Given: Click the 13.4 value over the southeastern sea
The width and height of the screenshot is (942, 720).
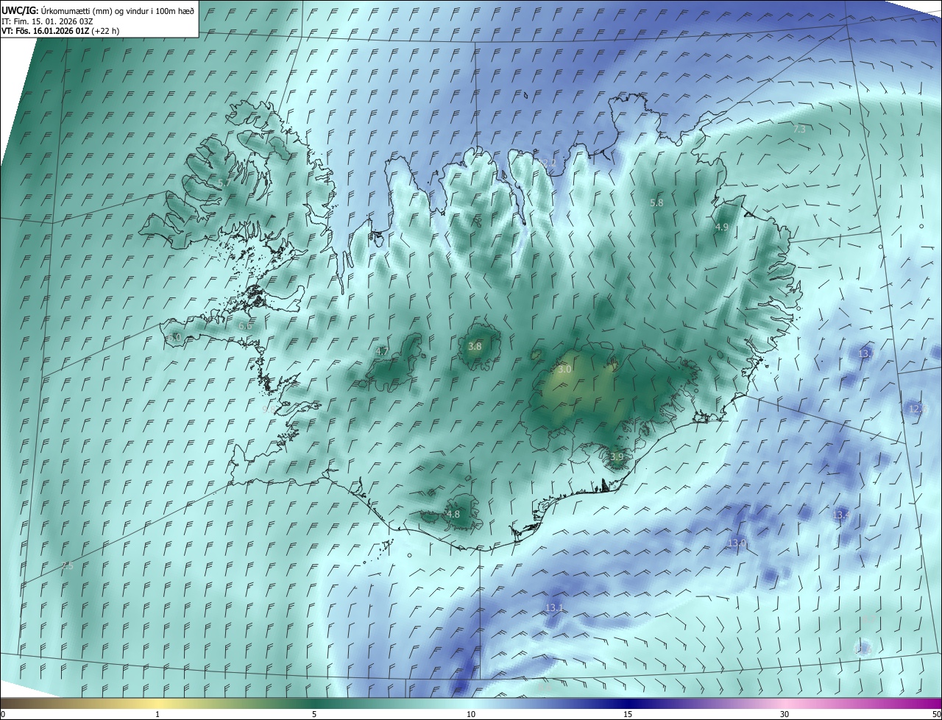Looking at the screenshot, I should click(x=840, y=515).
